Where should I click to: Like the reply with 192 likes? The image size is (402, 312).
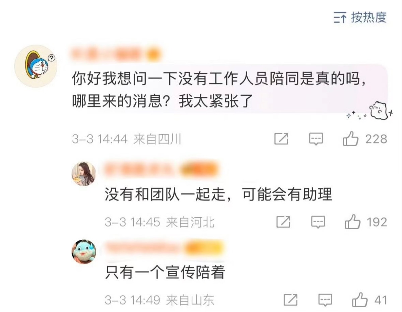click(366, 222)
